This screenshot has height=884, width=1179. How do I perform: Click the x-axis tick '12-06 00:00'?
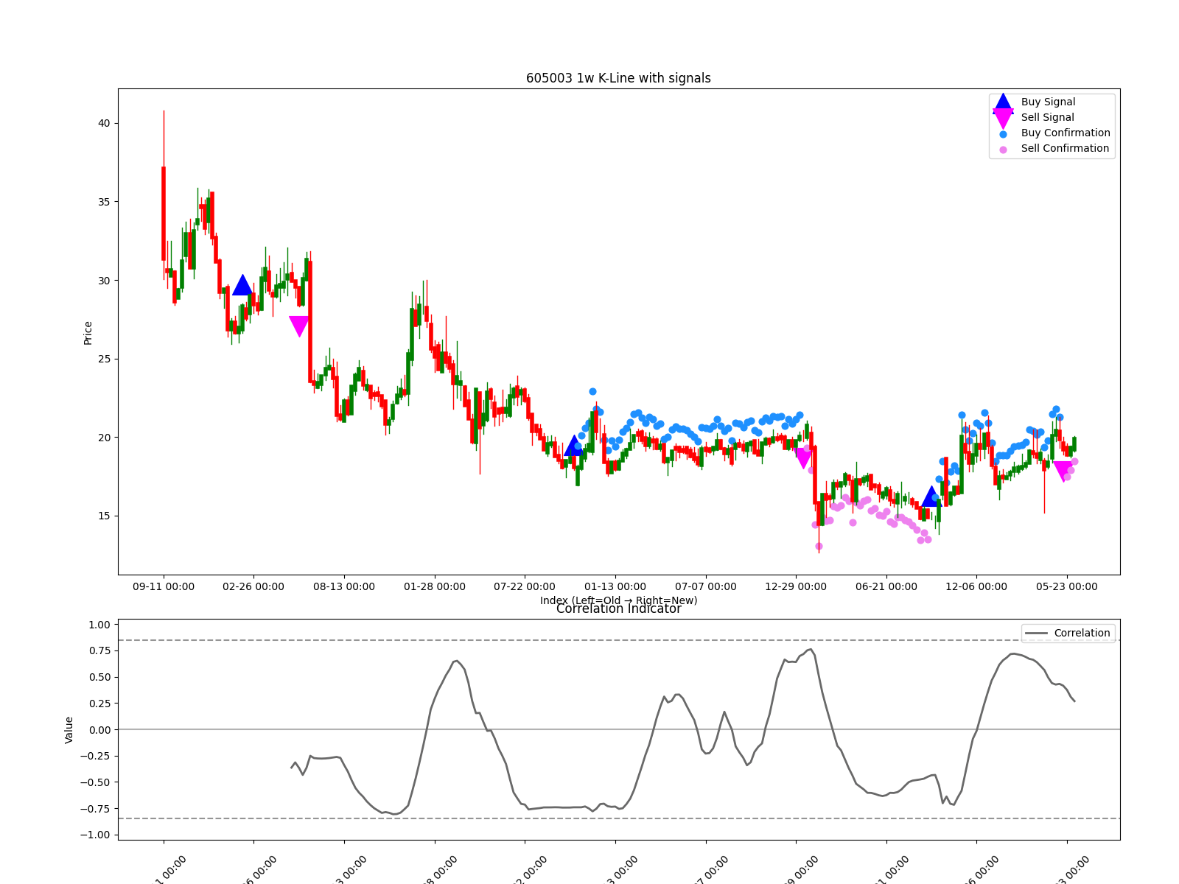pos(976,587)
